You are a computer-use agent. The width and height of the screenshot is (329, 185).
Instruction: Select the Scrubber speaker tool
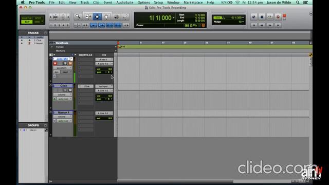(116, 17)
